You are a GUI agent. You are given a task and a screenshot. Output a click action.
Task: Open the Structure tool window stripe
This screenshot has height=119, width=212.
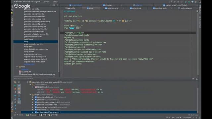click(12, 22)
